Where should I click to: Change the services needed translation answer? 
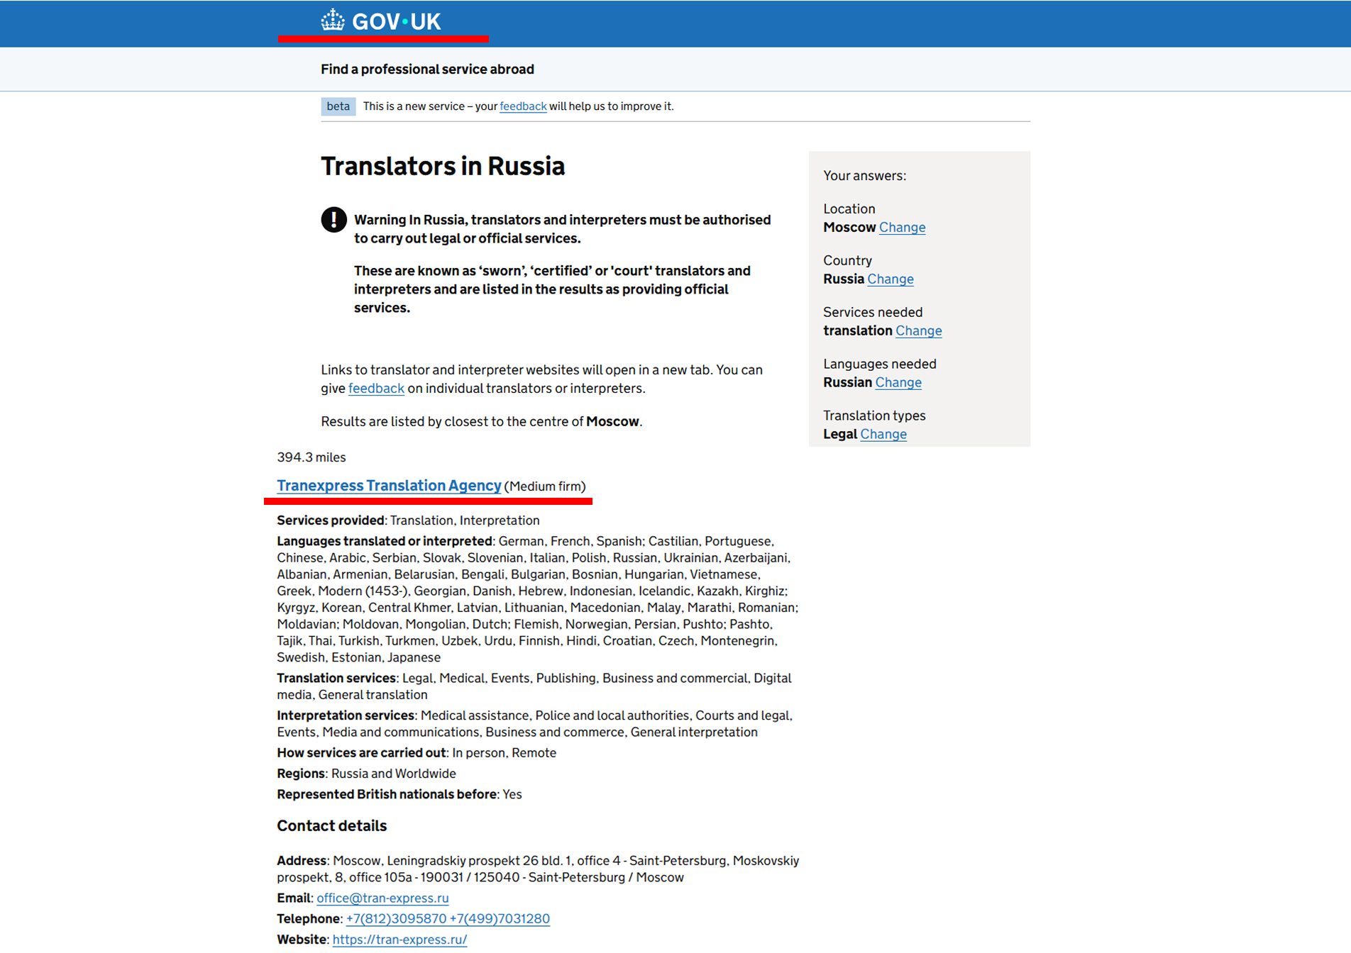click(x=918, y=331)
